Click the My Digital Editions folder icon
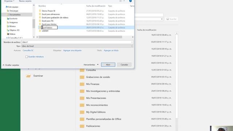The image size is (233, 131). point(82,112)
